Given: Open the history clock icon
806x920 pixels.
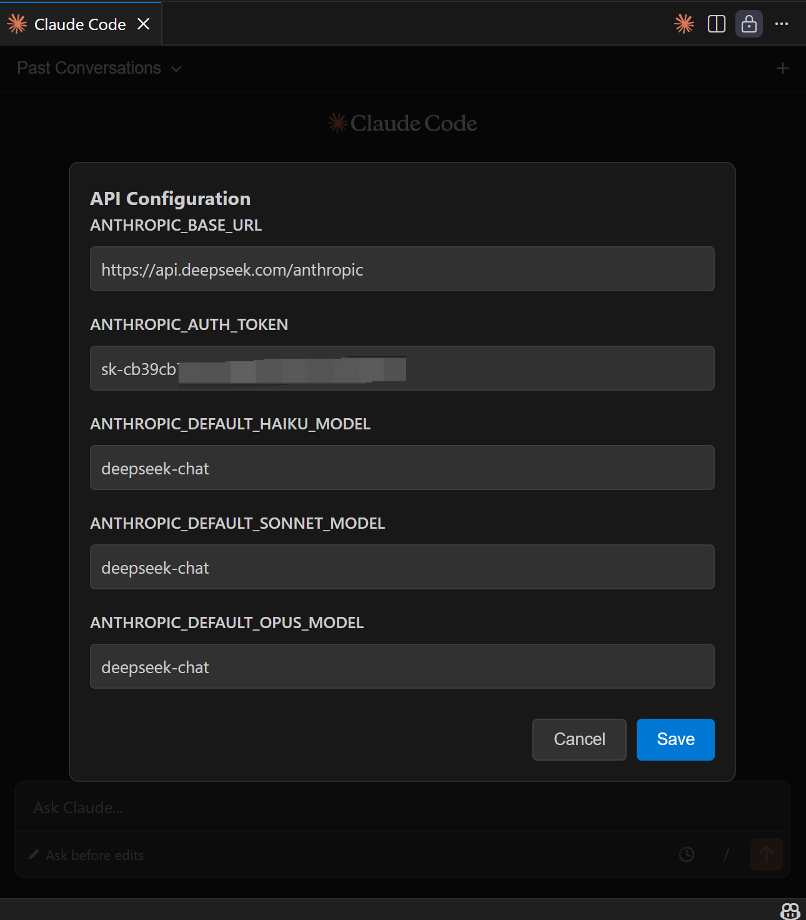Looking at the screenshot, I should (x=687, y=854).
